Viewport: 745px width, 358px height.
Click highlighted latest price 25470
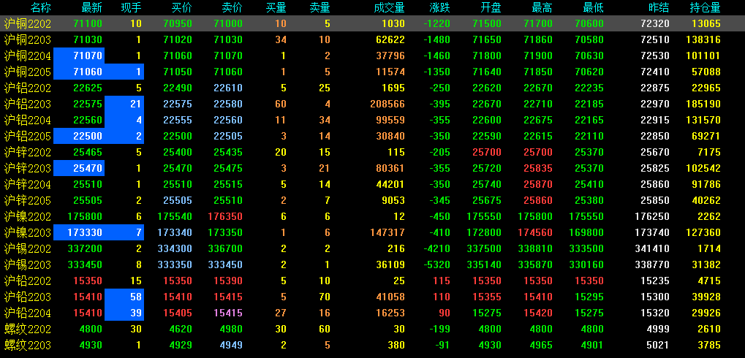[x=79, y=168]
